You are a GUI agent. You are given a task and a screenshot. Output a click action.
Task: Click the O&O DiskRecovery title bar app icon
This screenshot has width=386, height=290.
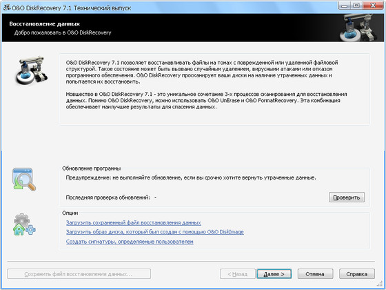click(x=7, y=8)
